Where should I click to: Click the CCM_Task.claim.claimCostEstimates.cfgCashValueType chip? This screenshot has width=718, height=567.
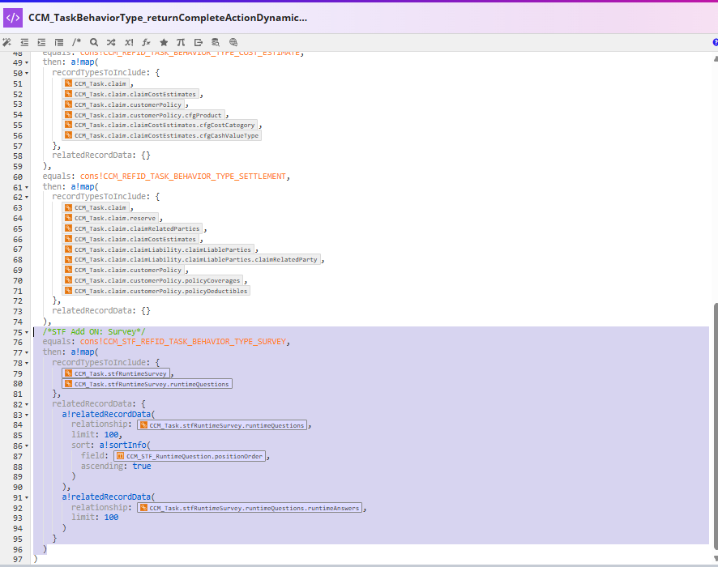(x=161, y=135)
